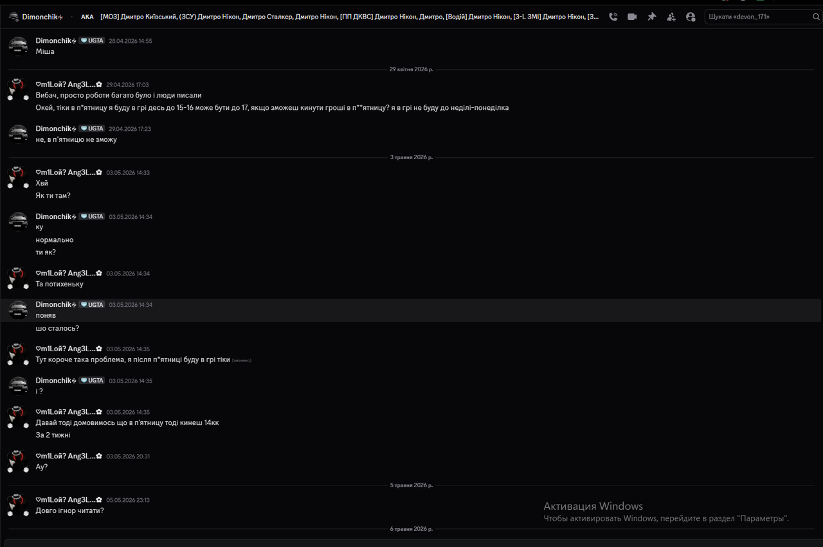Click the m1Лой? Ang3L username above 'Довго ігнор читати?'
This screenshot has height=547, width=823.
click(69, 499)
